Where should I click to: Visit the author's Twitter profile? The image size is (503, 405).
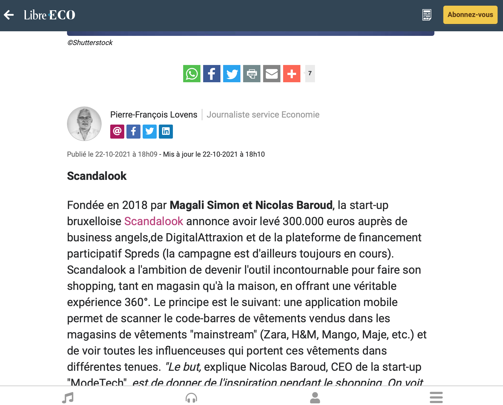point(150,132)
